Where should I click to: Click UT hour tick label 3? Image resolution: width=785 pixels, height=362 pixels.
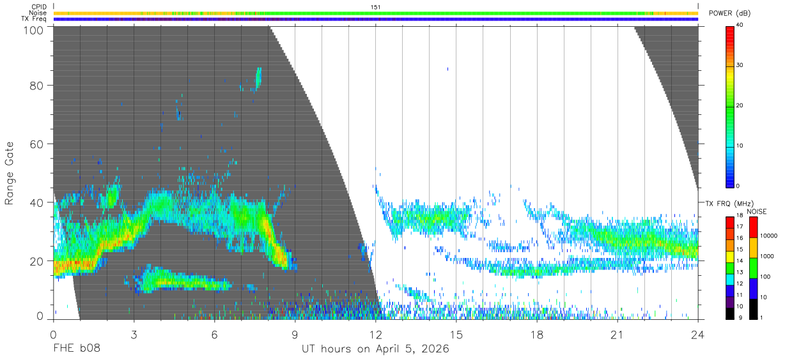click(x=134, y=335)
